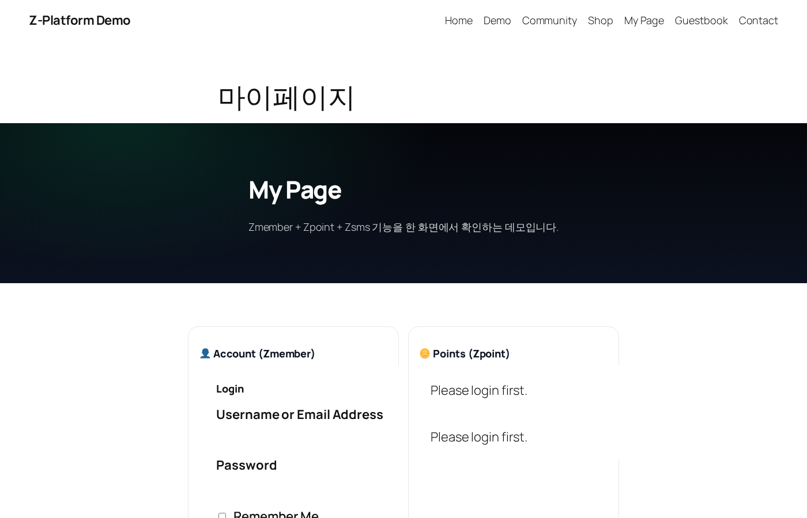Click the 마이페이지 page title
The width and height of the screenshot is (807, 518).
pos(286,97)
